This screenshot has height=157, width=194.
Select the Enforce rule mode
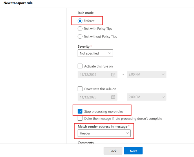click(x=80, y=21)
